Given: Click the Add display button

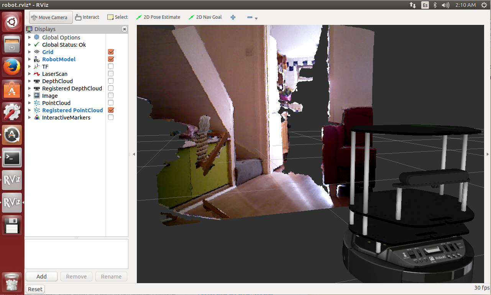Looking at the screenshot, I should coord(41,276).
